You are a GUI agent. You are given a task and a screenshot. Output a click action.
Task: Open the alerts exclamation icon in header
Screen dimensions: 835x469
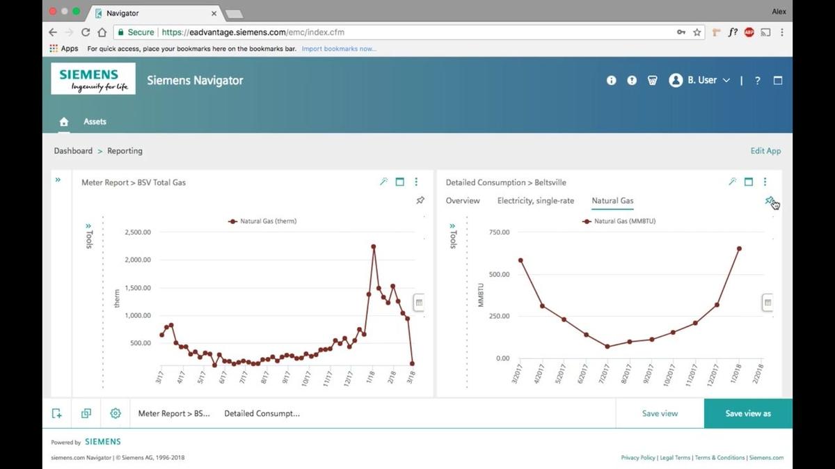pyautogui.click(x=632, y=80)
